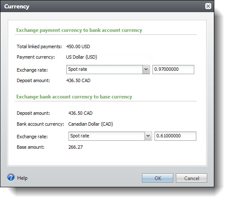Expand the payment currency exchange rate dropdown arrow
The image size is (231, 204).
146,70
